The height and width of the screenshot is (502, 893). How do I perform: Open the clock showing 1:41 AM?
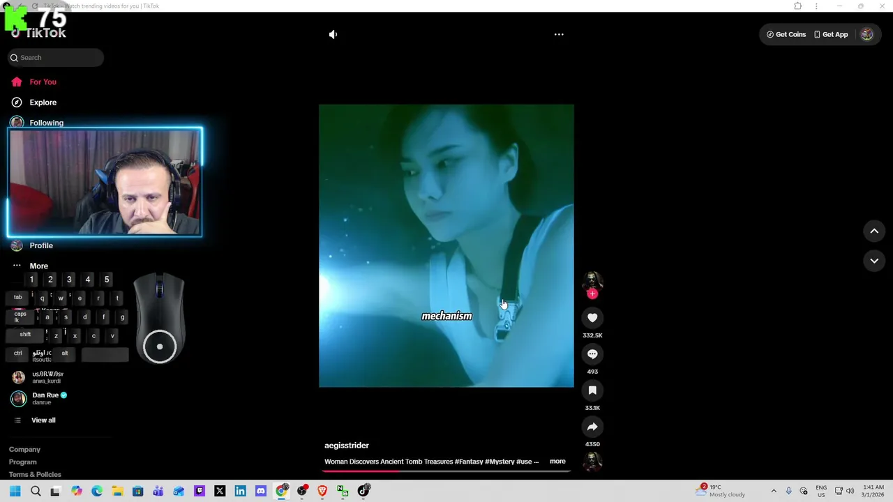873,492
